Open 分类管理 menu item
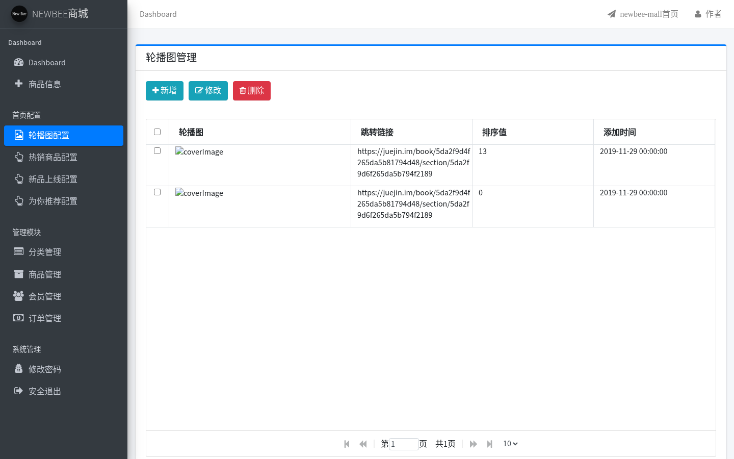This screenshot has width=734, height=459. (x=64, y=252)
